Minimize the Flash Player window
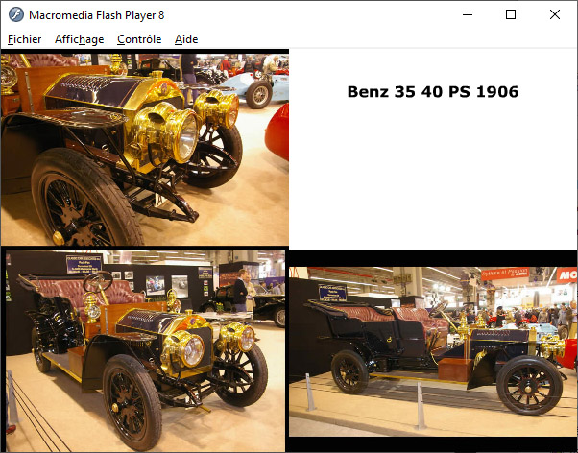 [x=468, y=14]
